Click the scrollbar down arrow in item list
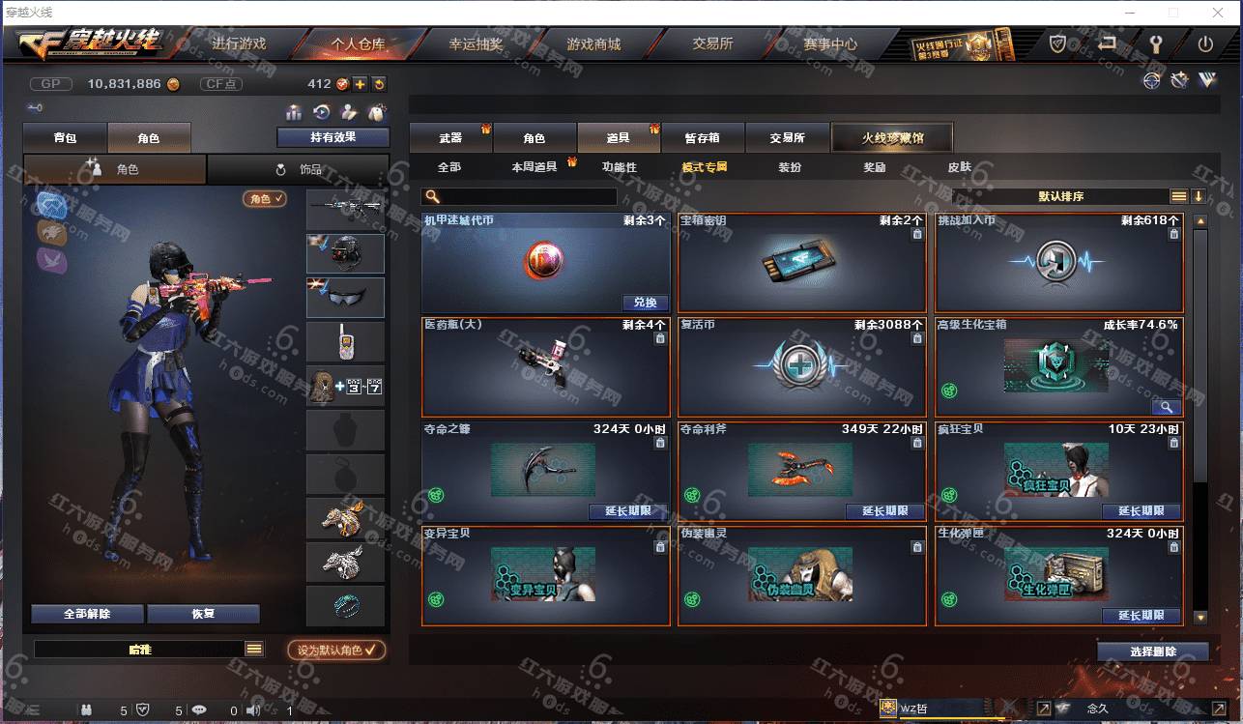 (x=1200, y=616)
